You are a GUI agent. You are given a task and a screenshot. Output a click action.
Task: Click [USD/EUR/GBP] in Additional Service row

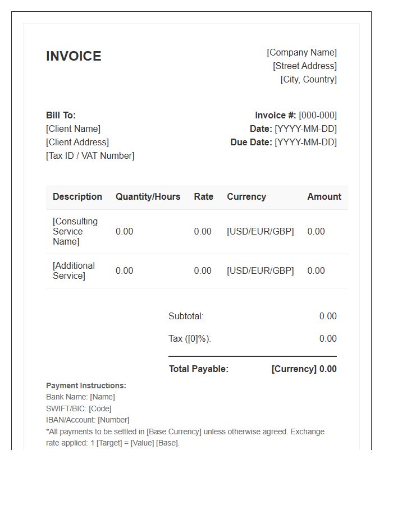point(261,271)
